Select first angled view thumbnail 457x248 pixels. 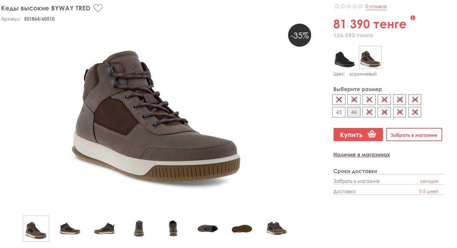pos(36,229)
